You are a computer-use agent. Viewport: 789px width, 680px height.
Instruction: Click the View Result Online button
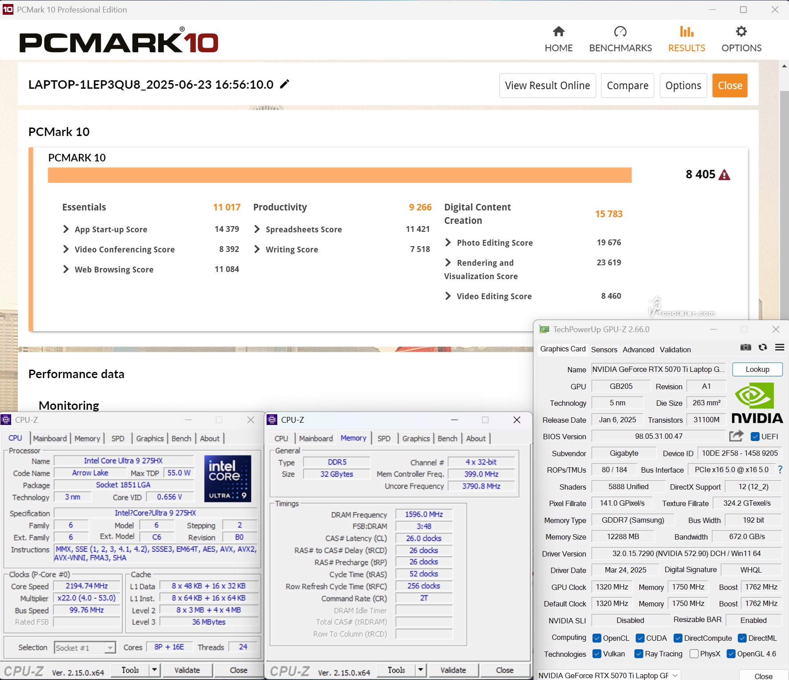[x=547, y=85]
